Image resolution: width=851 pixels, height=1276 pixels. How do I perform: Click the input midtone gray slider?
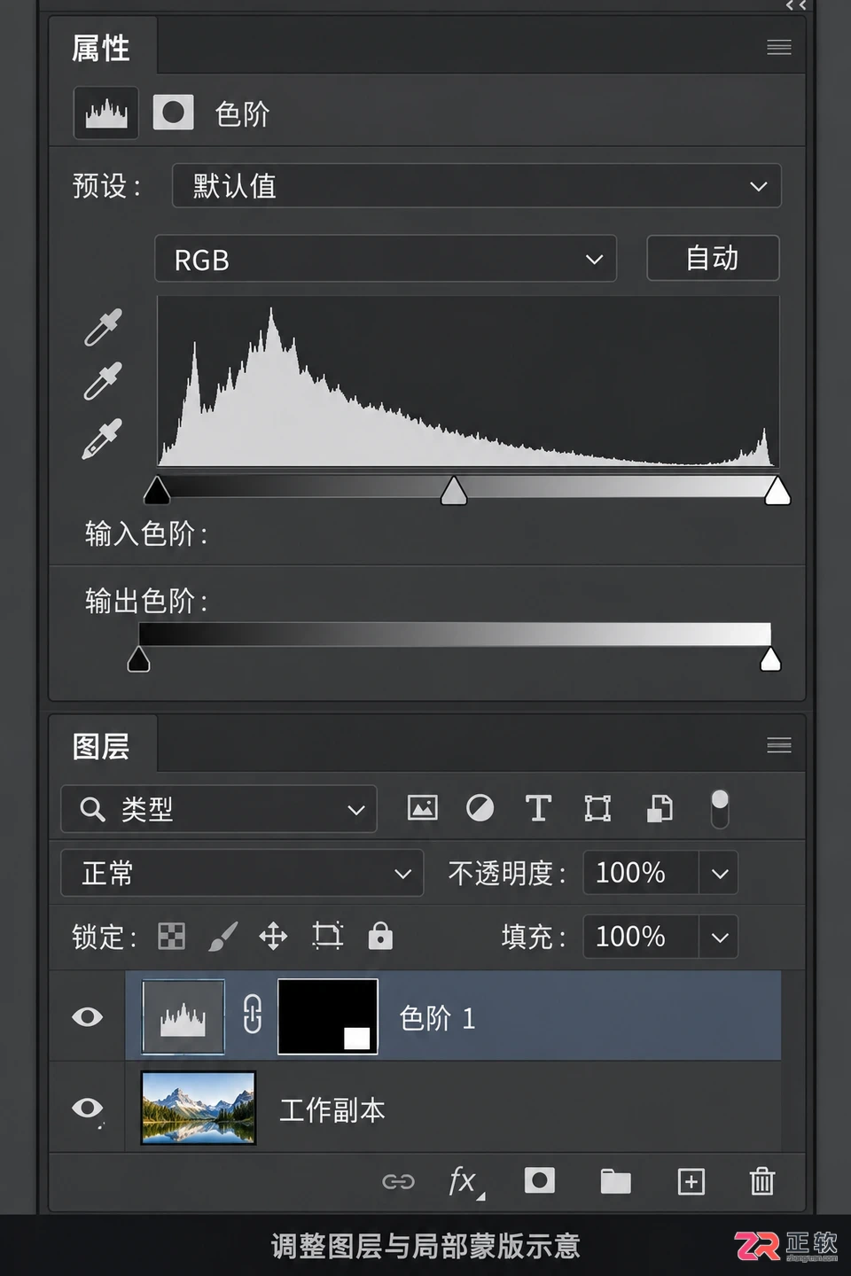click(x=454, y=490)
